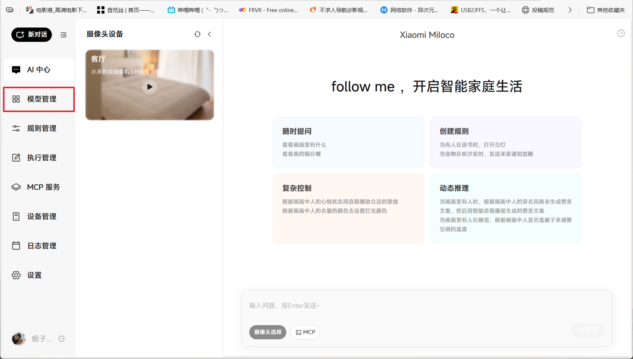
Task: Click the MCP 服务 layers icon
Action: point(16,187)
